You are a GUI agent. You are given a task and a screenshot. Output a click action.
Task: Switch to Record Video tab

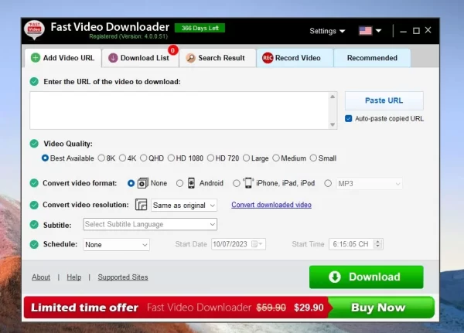tap(295, 58)
